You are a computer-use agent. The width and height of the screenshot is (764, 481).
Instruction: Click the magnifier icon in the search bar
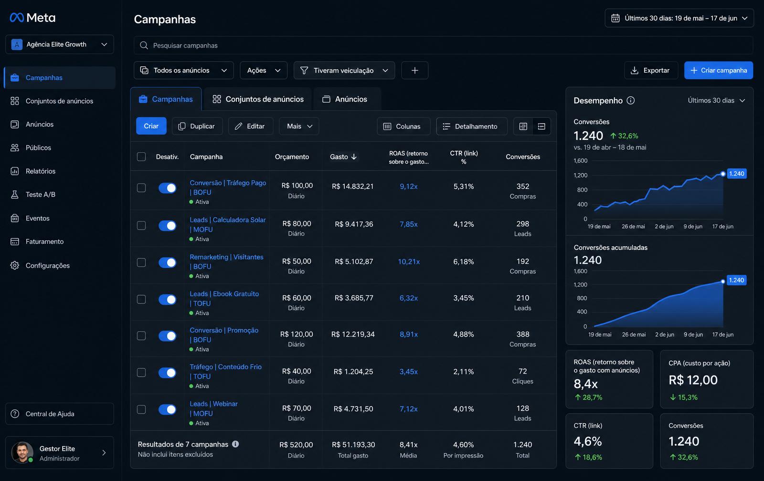(144, 45)
